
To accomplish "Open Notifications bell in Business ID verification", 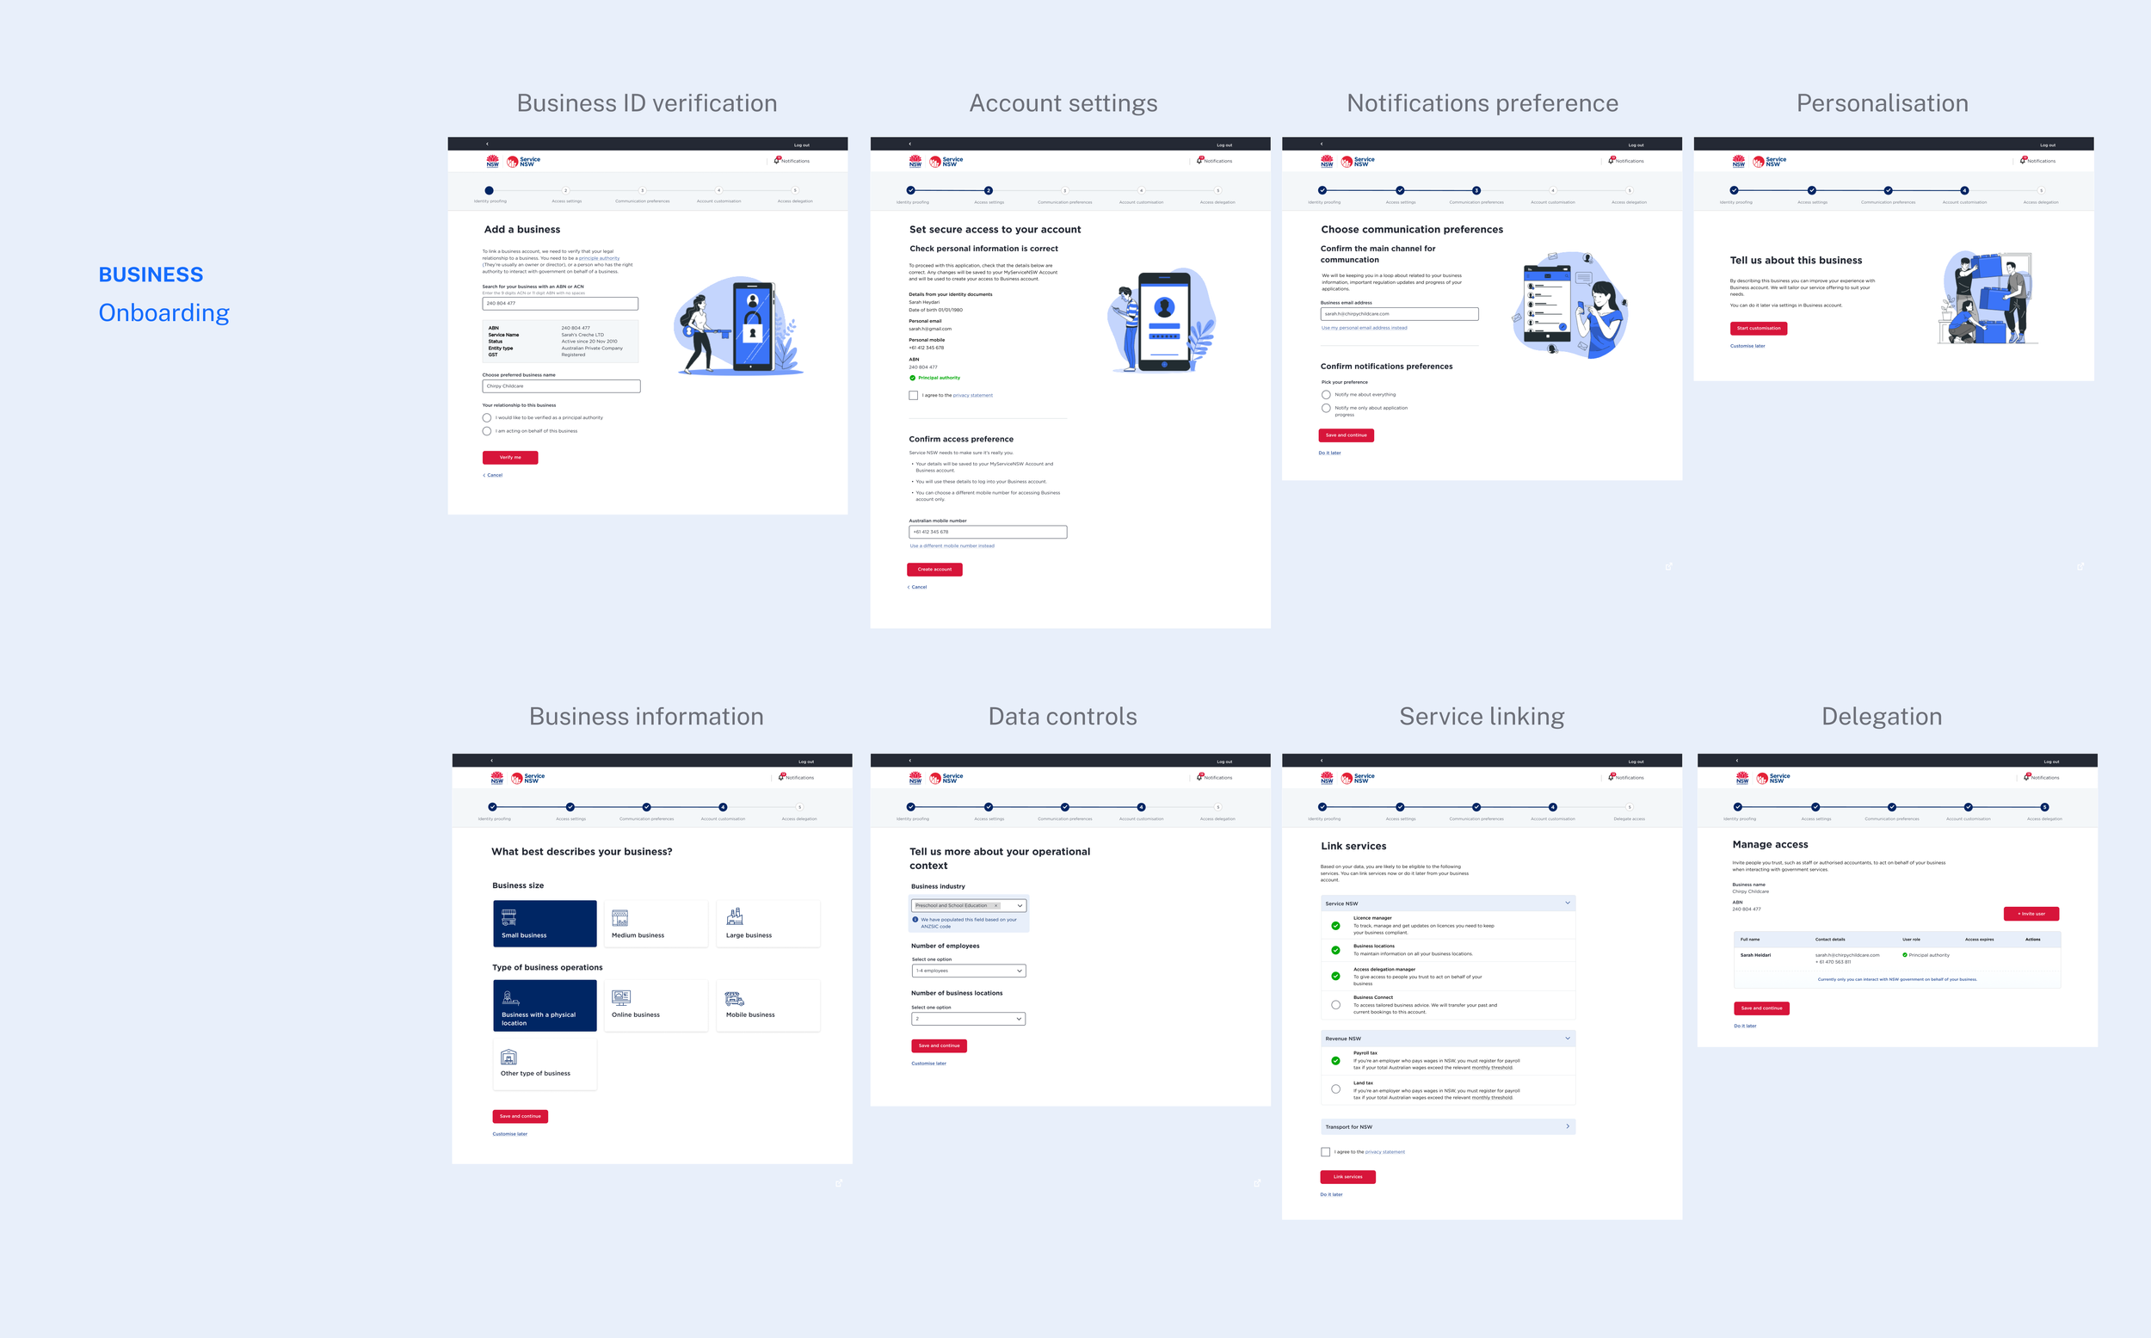I will click(778, 160).
